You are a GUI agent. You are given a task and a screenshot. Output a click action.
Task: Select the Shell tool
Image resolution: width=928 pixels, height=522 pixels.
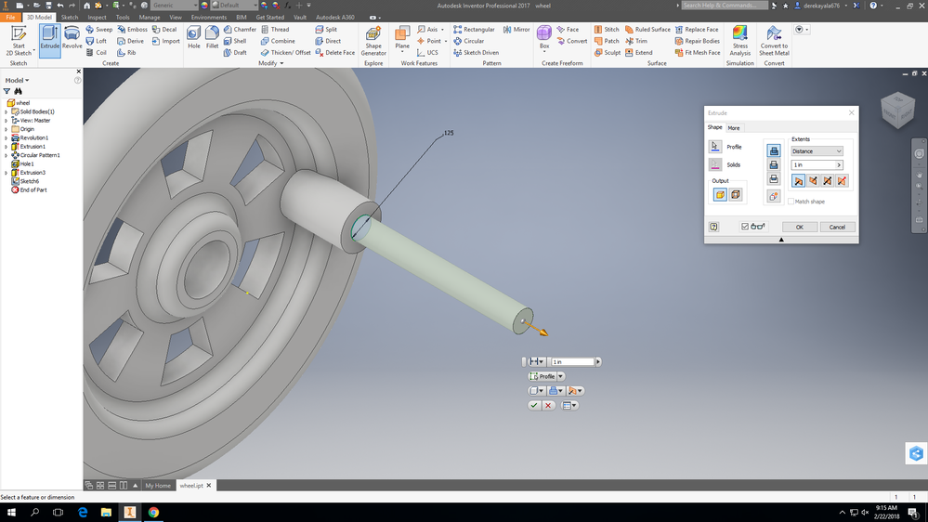click(x=235, y=41)
